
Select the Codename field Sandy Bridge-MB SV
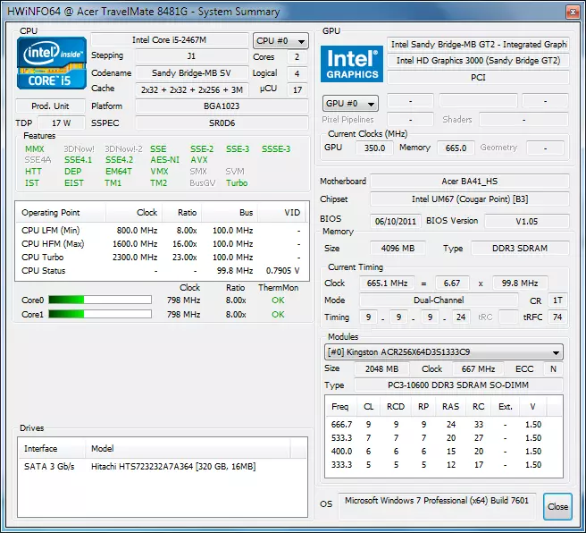click(x=192, y=73)
